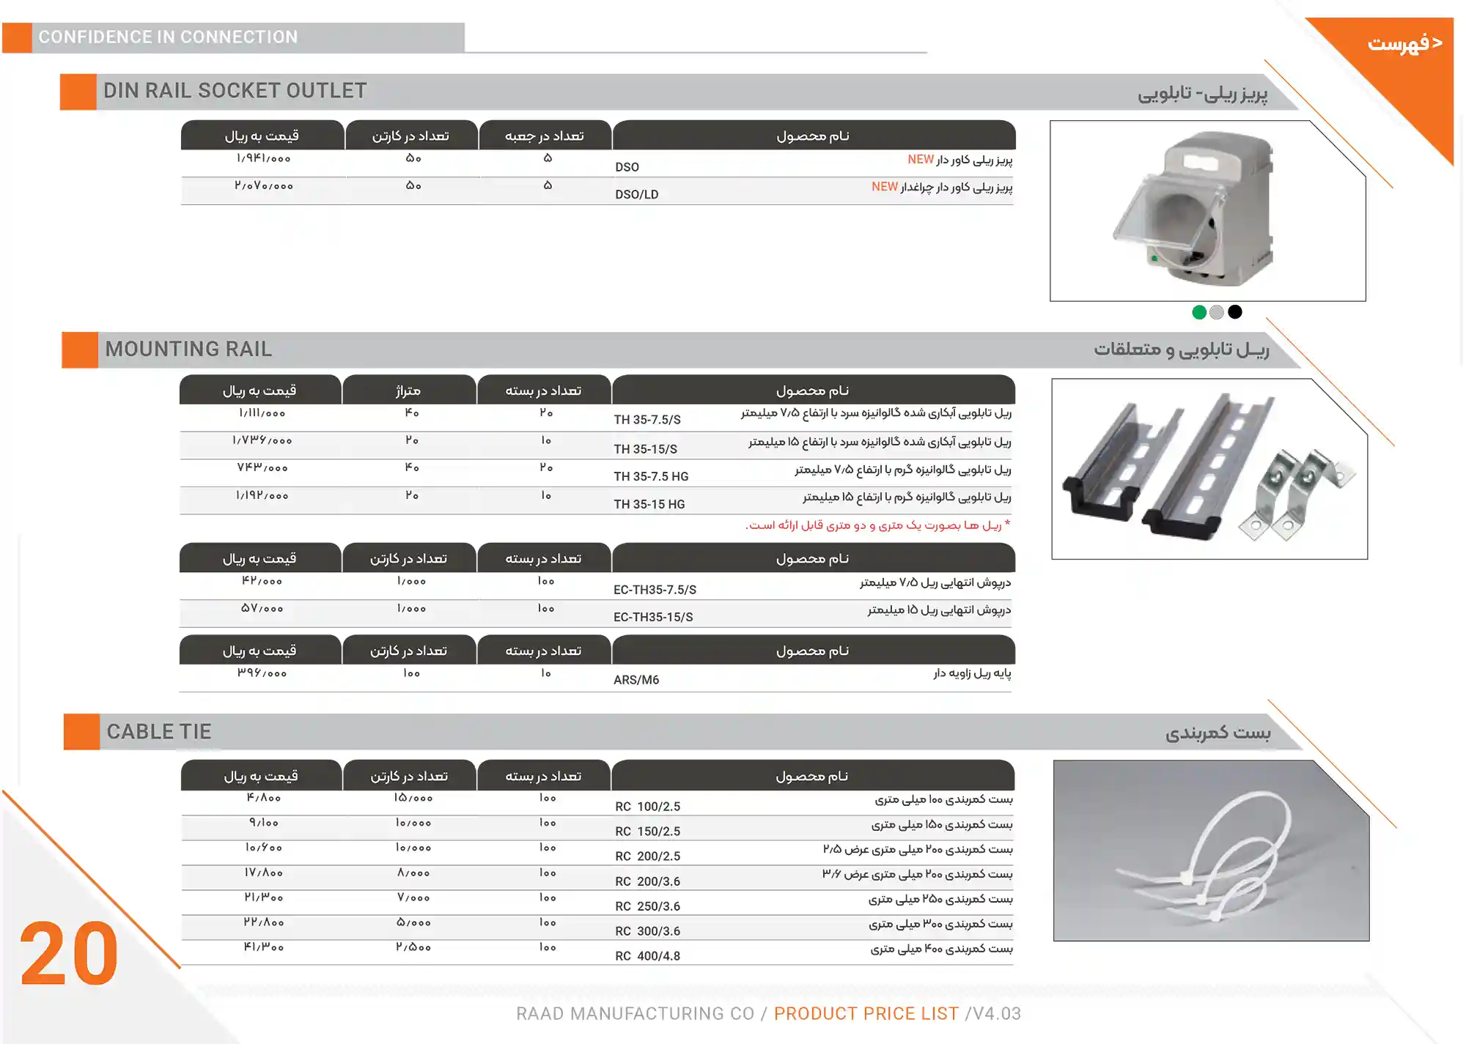Viewport: 1466px width, 1044px height.
Task: Switch to the CABLE TIE section header
Action: pos(158,730)
